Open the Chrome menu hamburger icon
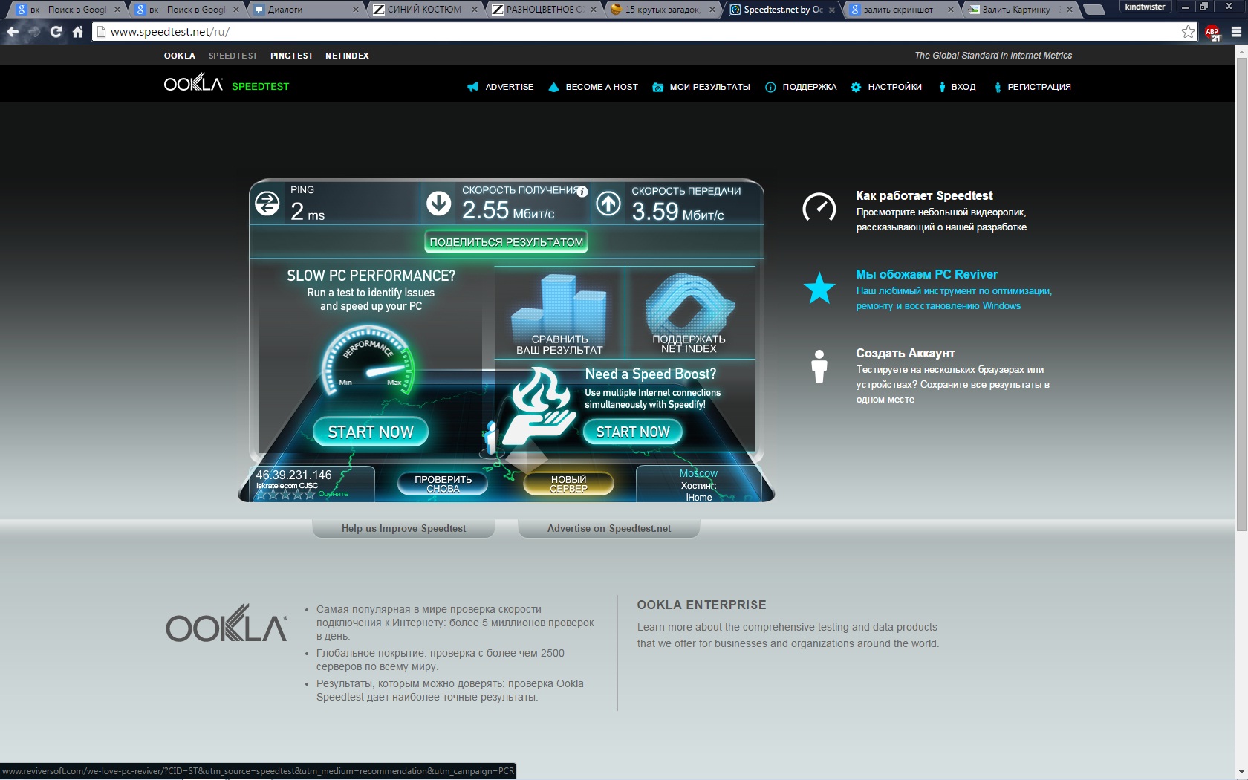1248x780 pixels. (1236, 32)
